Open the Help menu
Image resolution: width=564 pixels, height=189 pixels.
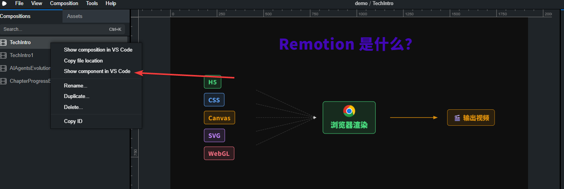click(111, 3)
